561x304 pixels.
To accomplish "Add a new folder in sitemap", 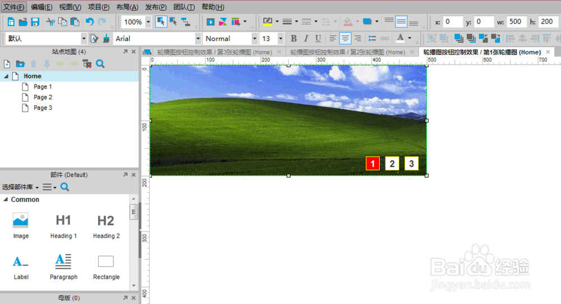I will (20, 64).
